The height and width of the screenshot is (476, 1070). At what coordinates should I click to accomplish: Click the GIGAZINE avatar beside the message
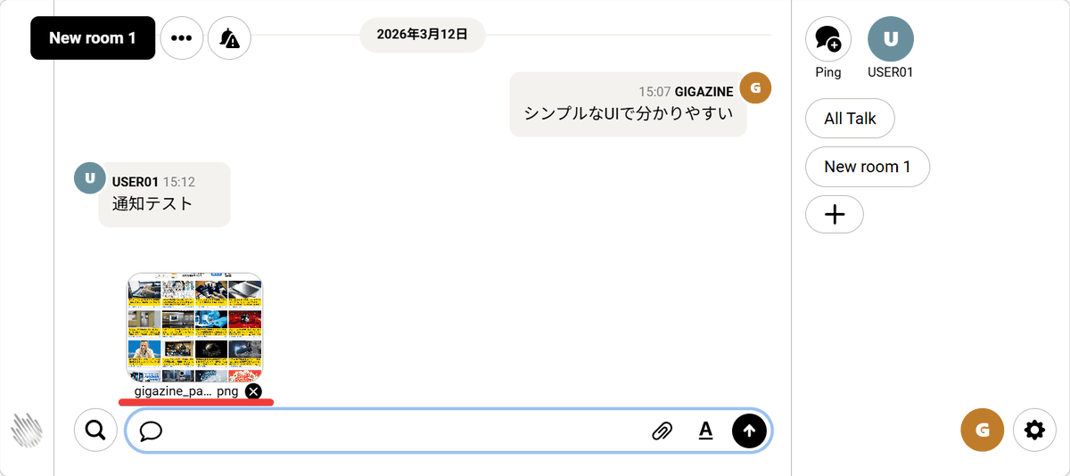tap(756, 87)
